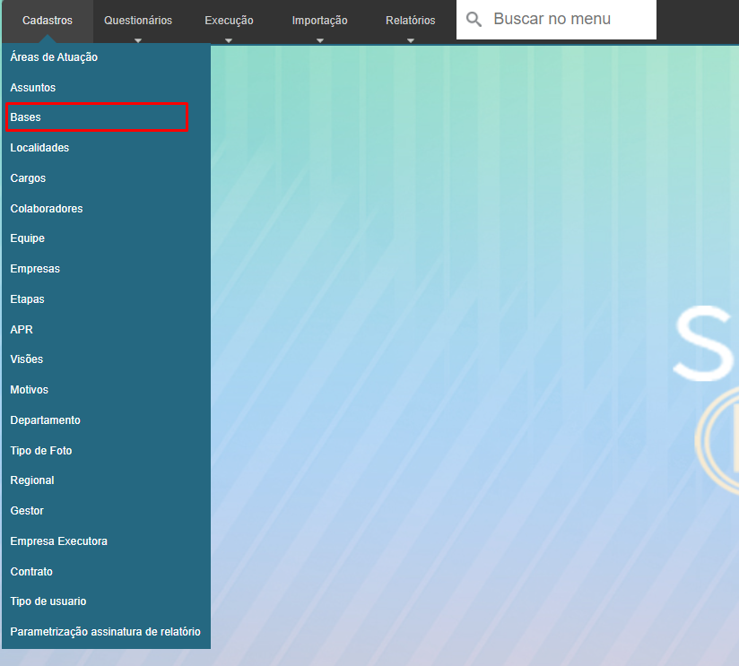739x666 pixels.
Task: Open Colaboradores registration
Action: (47, 209)
